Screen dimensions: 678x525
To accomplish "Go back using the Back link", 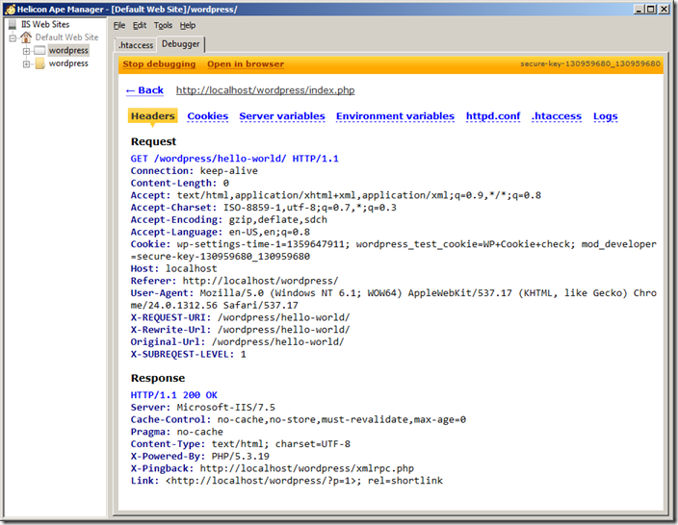I will [144, 90].
